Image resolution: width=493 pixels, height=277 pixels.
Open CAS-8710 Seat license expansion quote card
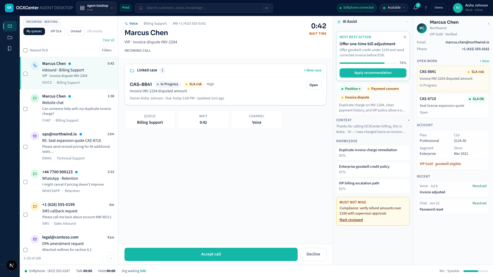click(x=453, y=106)
